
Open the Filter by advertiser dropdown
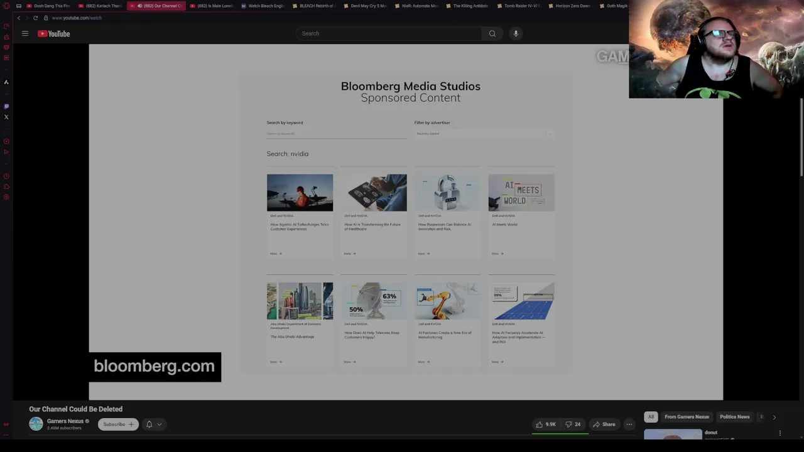click(x=484, y=133)
